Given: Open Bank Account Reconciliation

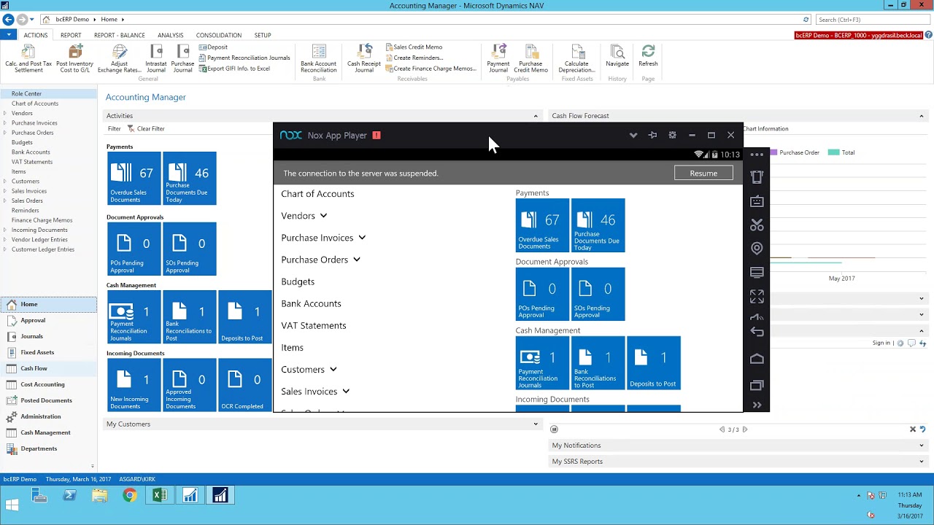Looking at the screenshot, I should pyautogui.click(x=319, y=58).
